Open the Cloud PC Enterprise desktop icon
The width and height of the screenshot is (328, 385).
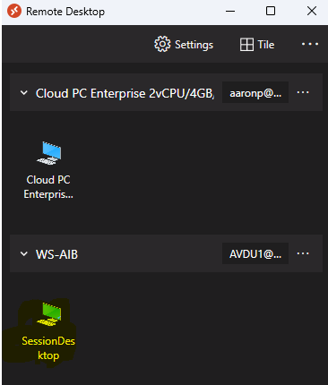pos(49,153)
